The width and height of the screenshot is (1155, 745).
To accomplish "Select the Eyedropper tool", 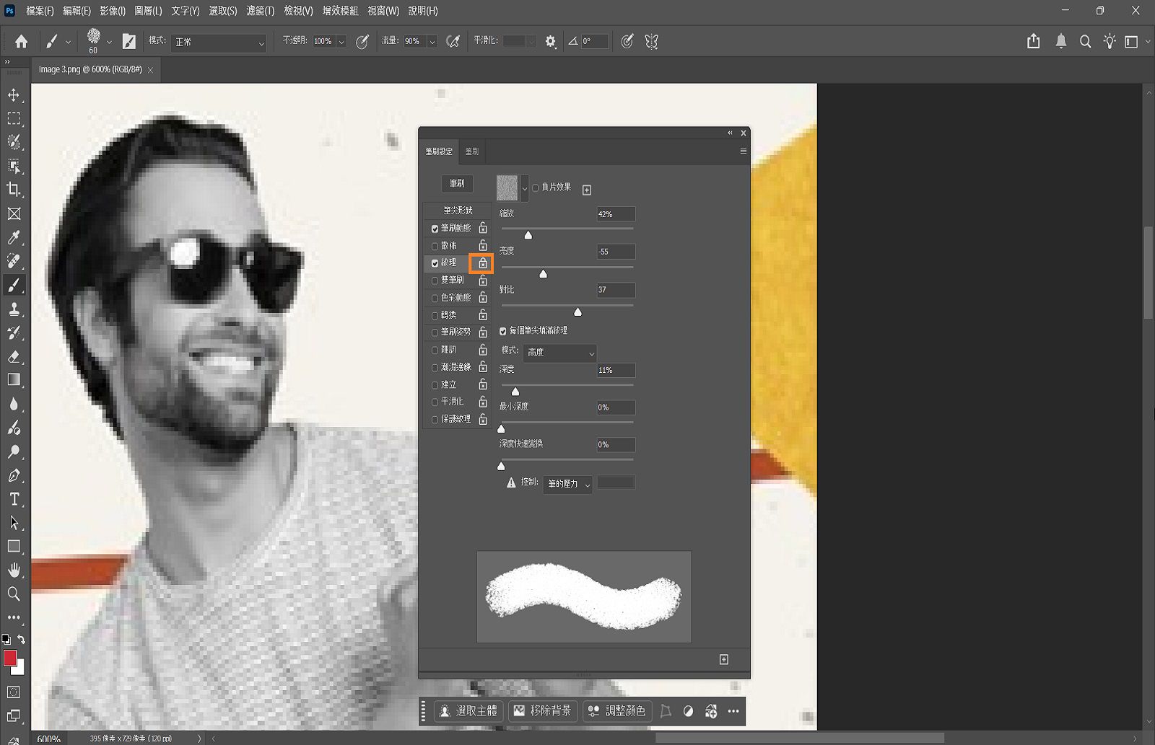I will pos(14,237).
